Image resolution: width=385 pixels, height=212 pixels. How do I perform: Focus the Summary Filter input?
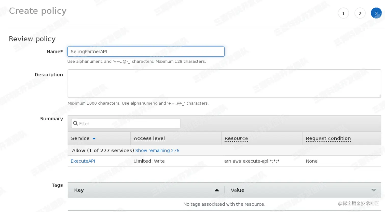[126, 123]
